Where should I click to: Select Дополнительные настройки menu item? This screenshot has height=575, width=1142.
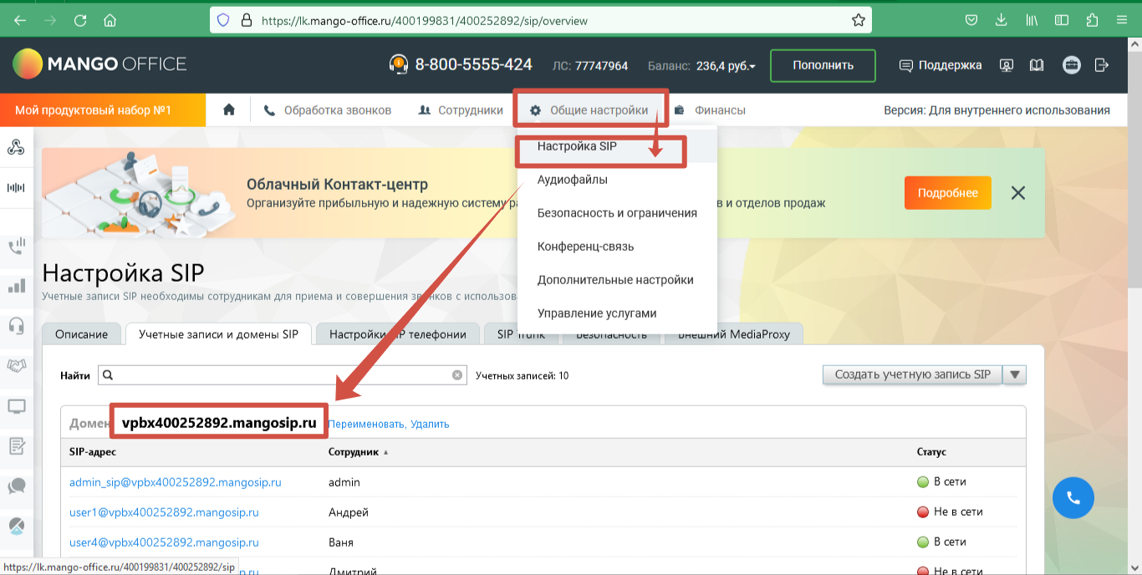coord(615,280)
